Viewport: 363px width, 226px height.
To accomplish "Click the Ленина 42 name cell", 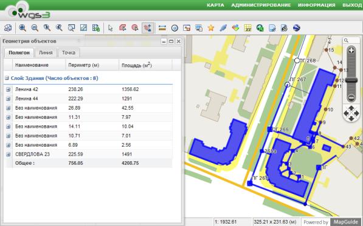I will pyautogui.click(x=27, y=90).
